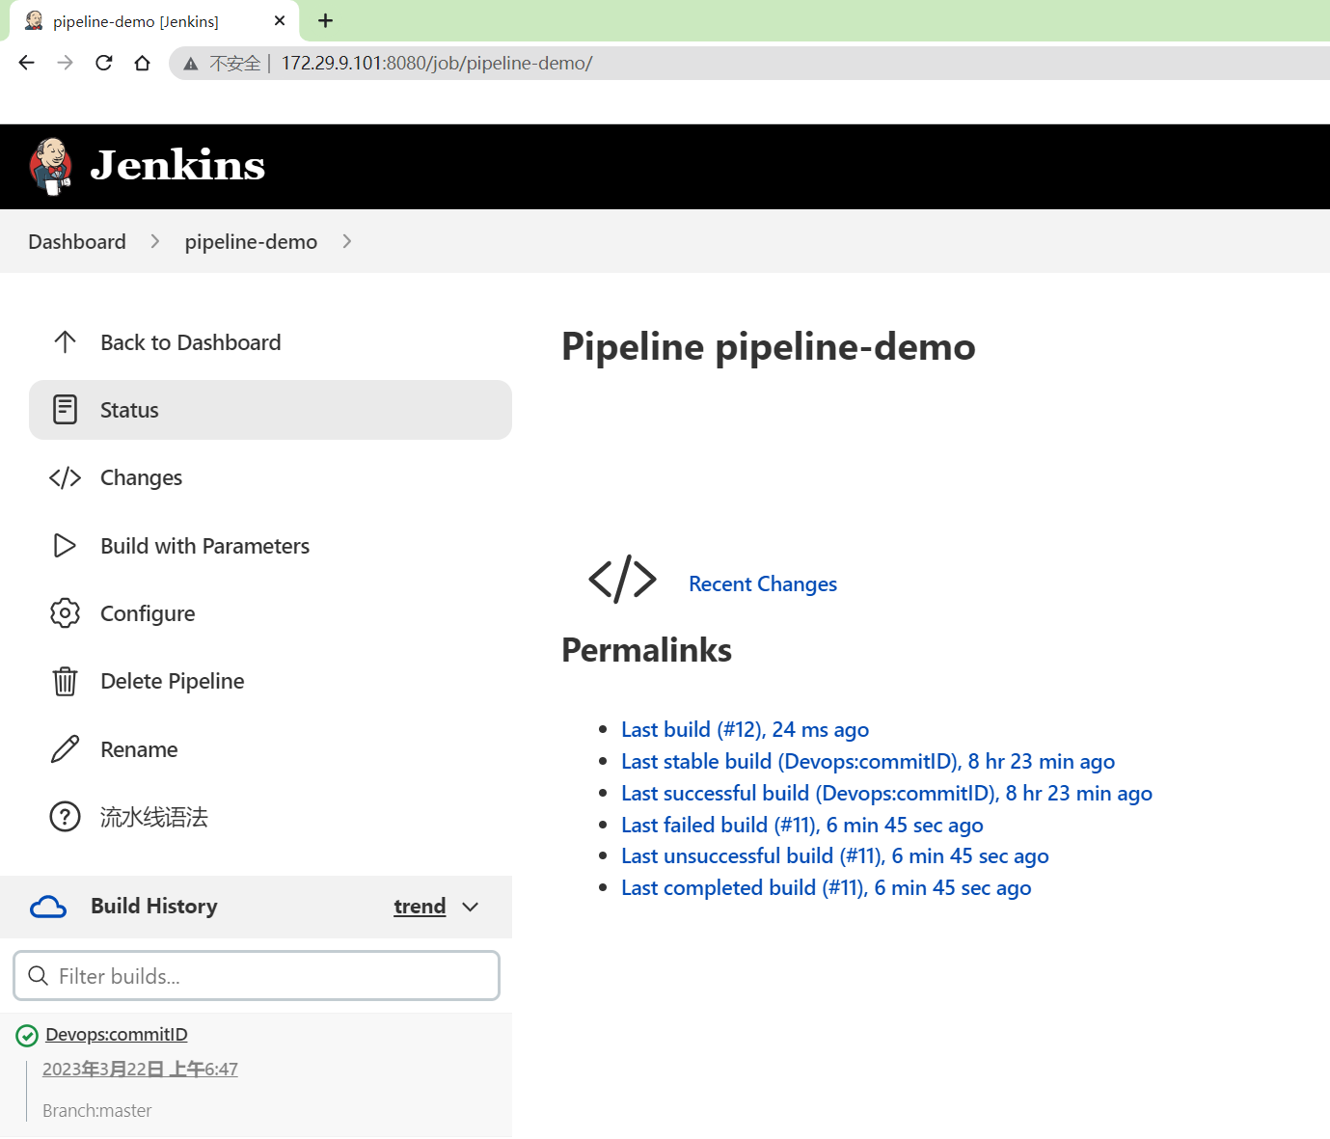
Task: Click the large Recent Changes code icon
Action: coord(622,580)
